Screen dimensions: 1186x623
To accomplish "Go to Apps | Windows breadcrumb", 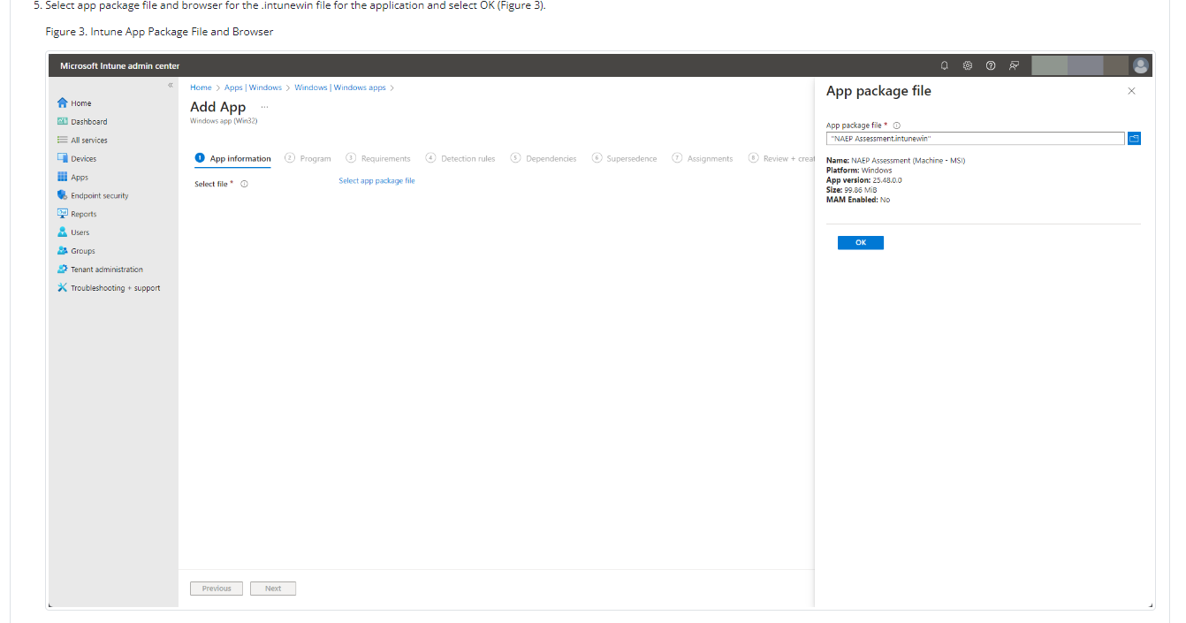I will tap(253, 87).
